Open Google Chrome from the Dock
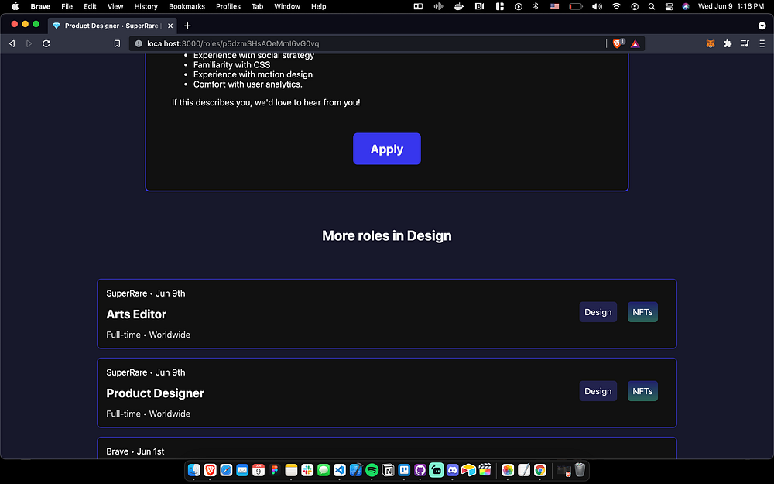Screen dimensions: 774x484 pos(540,470)
